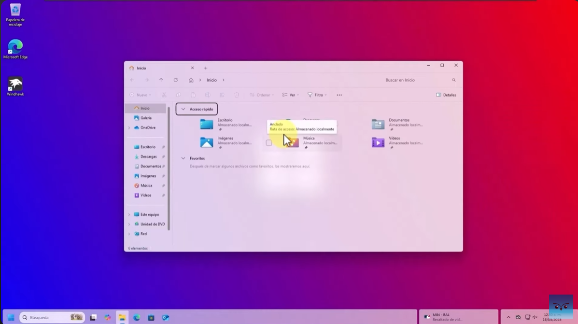This screenshot has height=324, width=578.
Task: Click the Refresh button in navigation bar
Action: [x=176, y=80]
